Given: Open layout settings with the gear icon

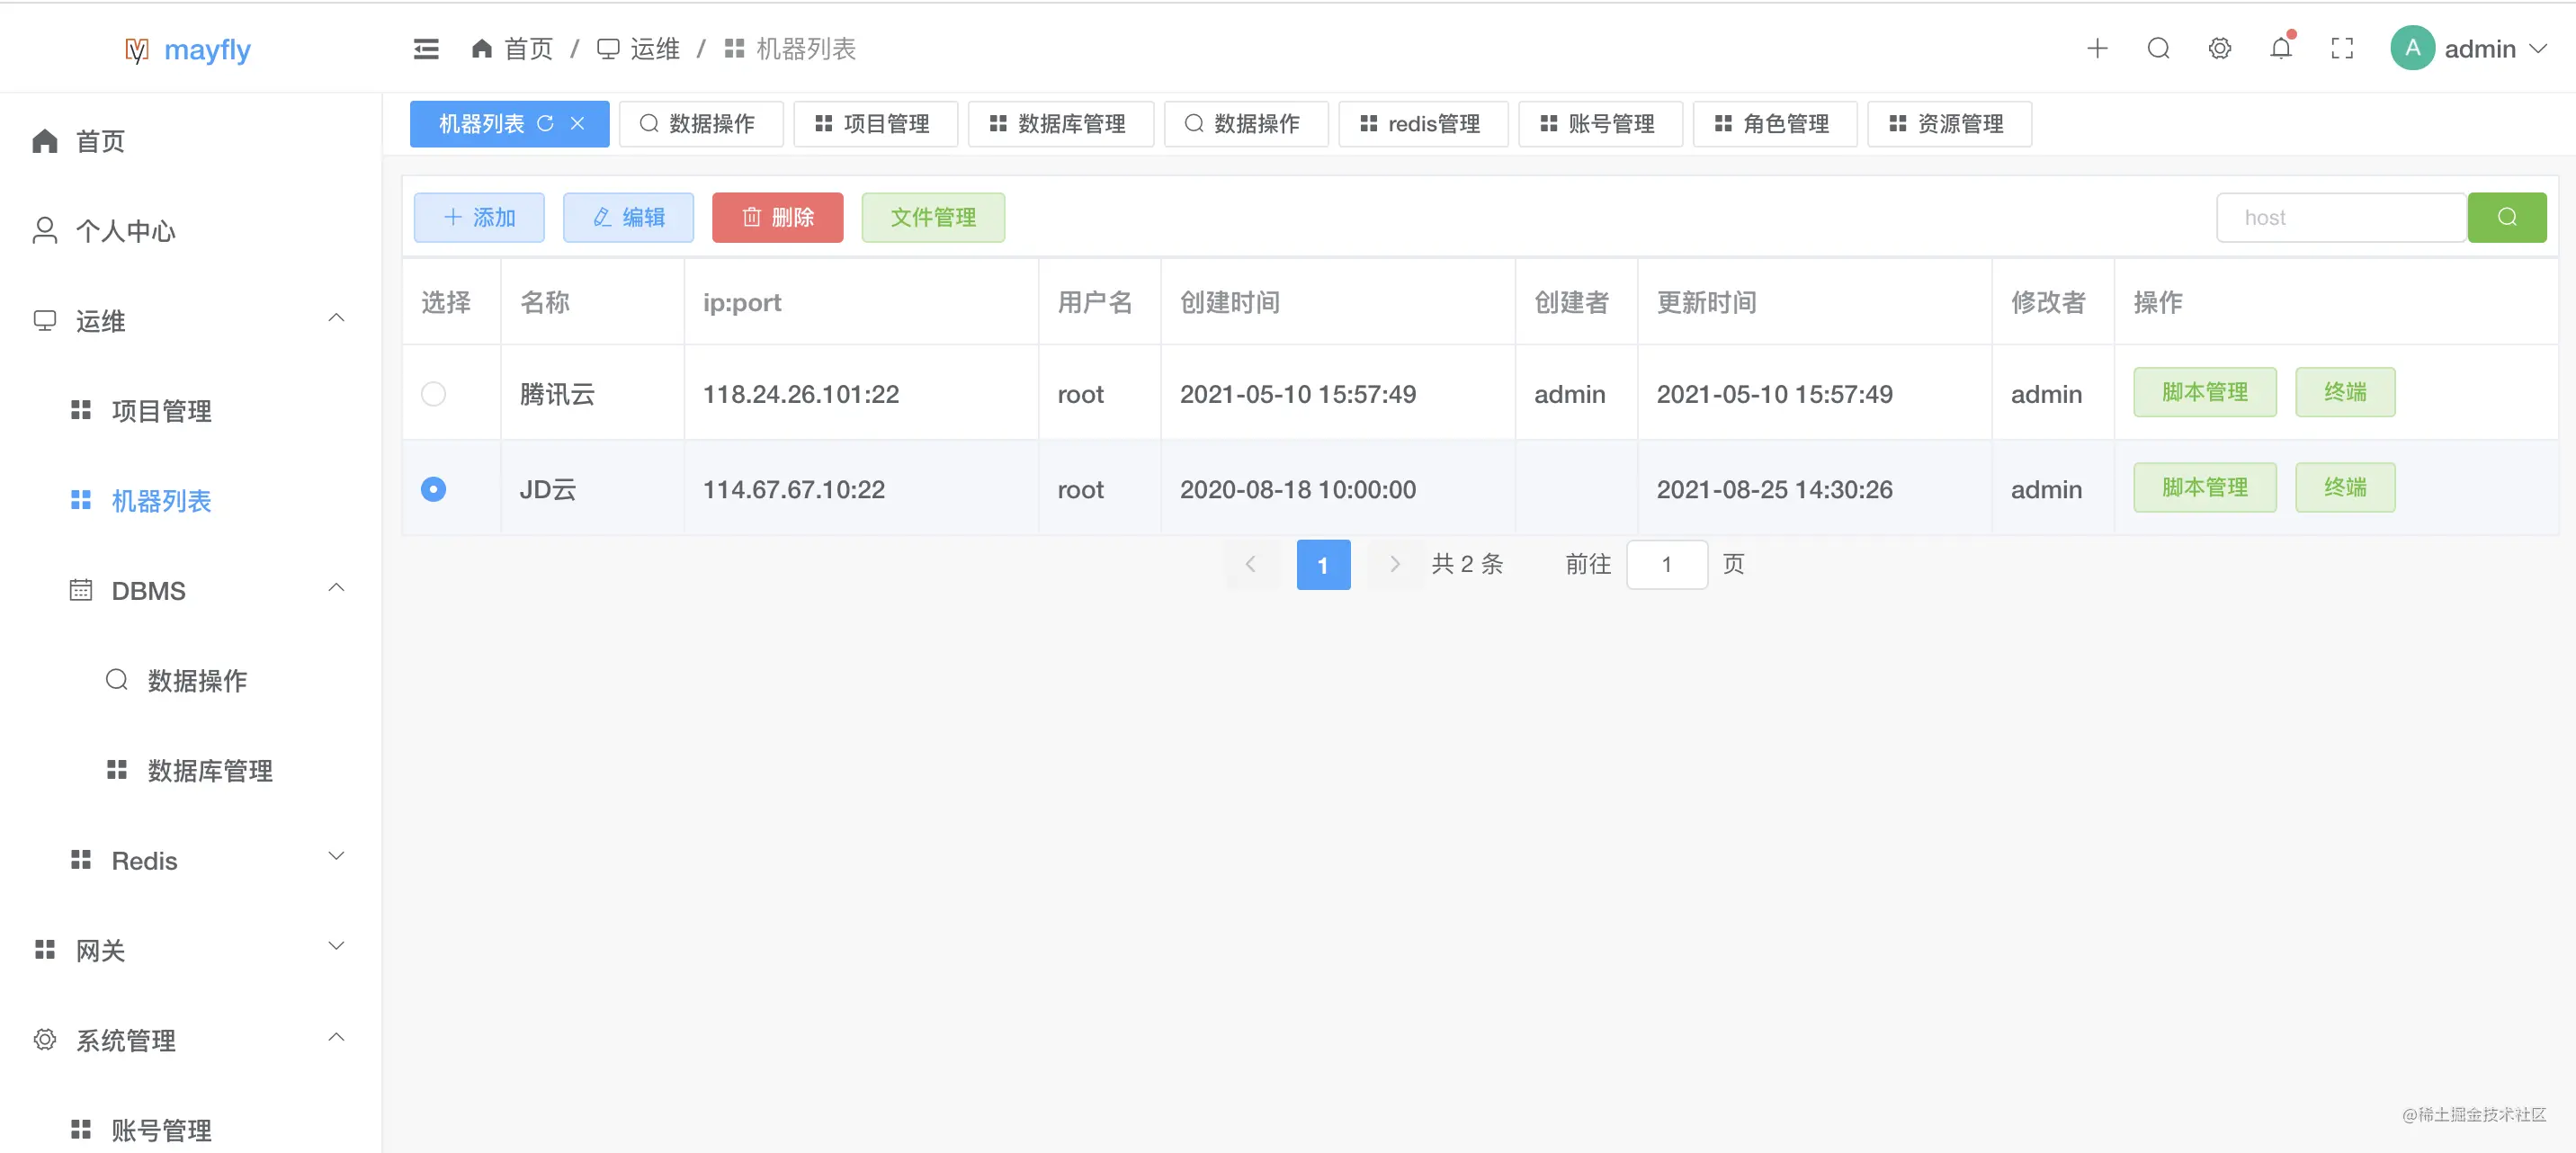Looking at the screenshot, I should [2219, 48].
